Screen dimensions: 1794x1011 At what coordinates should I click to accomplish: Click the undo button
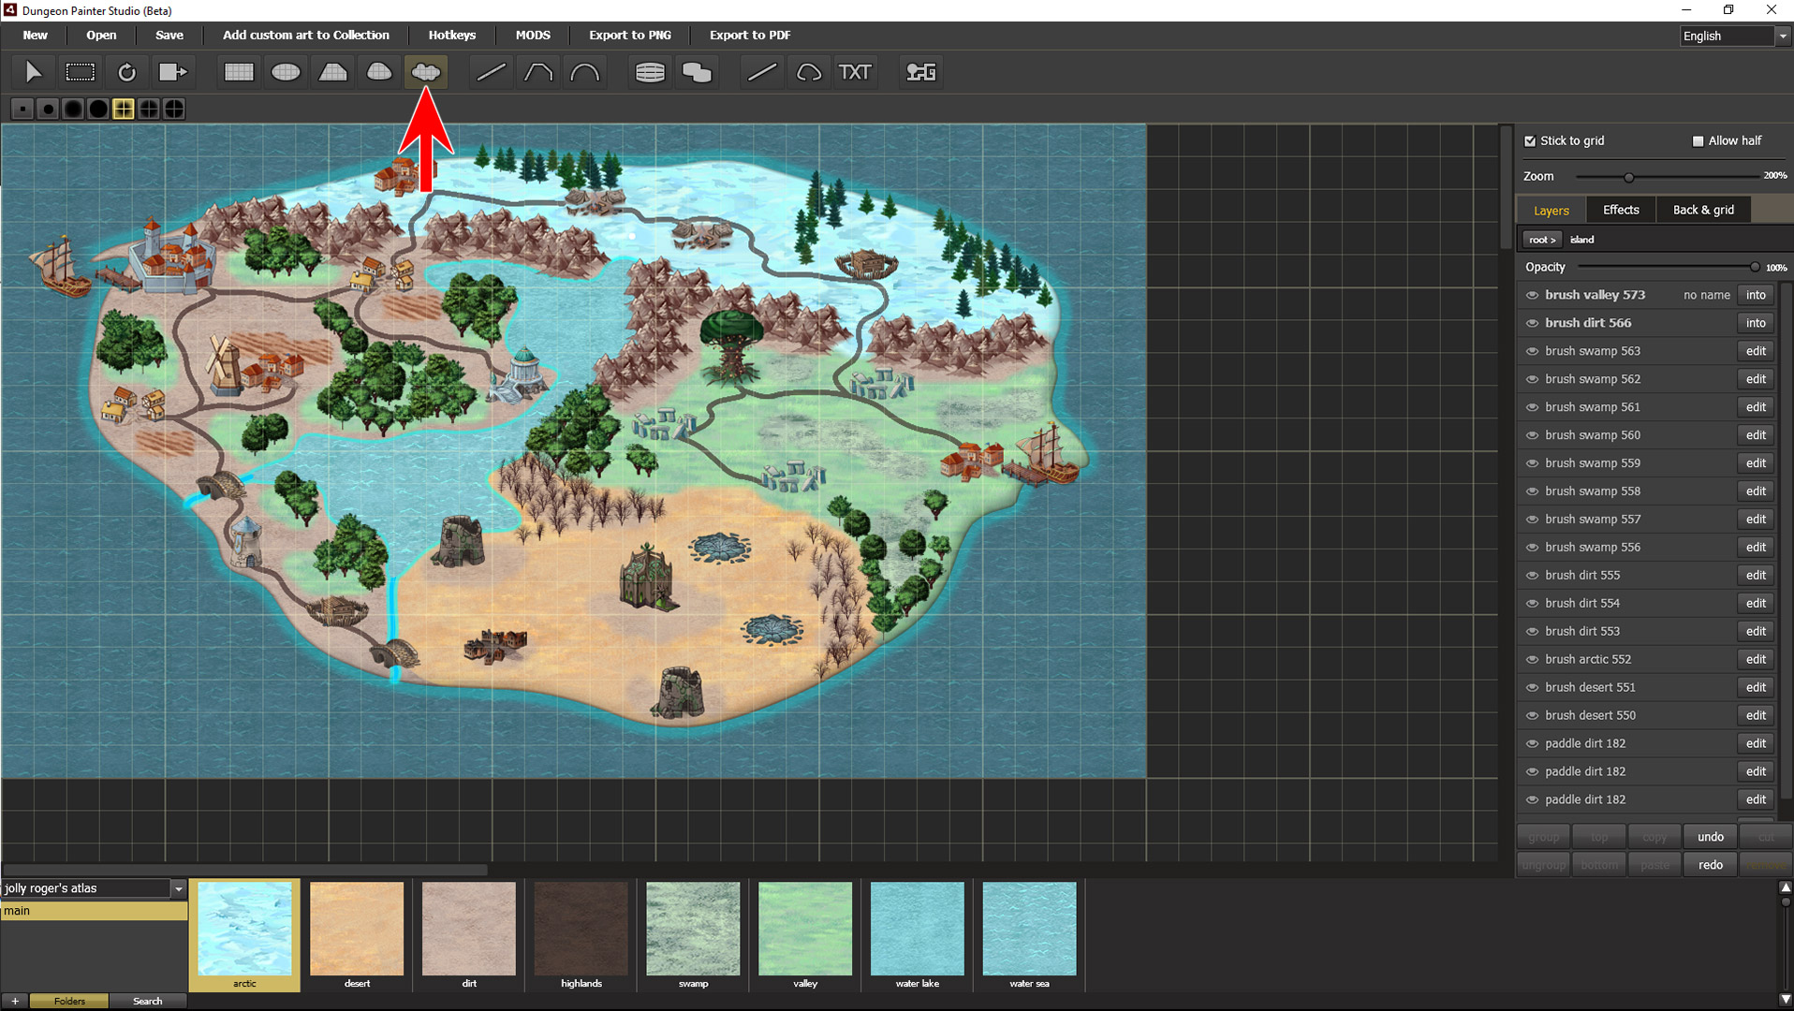(x=1710, y=837)
